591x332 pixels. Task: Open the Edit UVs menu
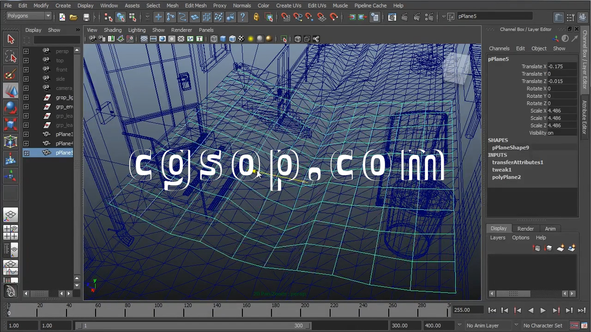[317, 6]
